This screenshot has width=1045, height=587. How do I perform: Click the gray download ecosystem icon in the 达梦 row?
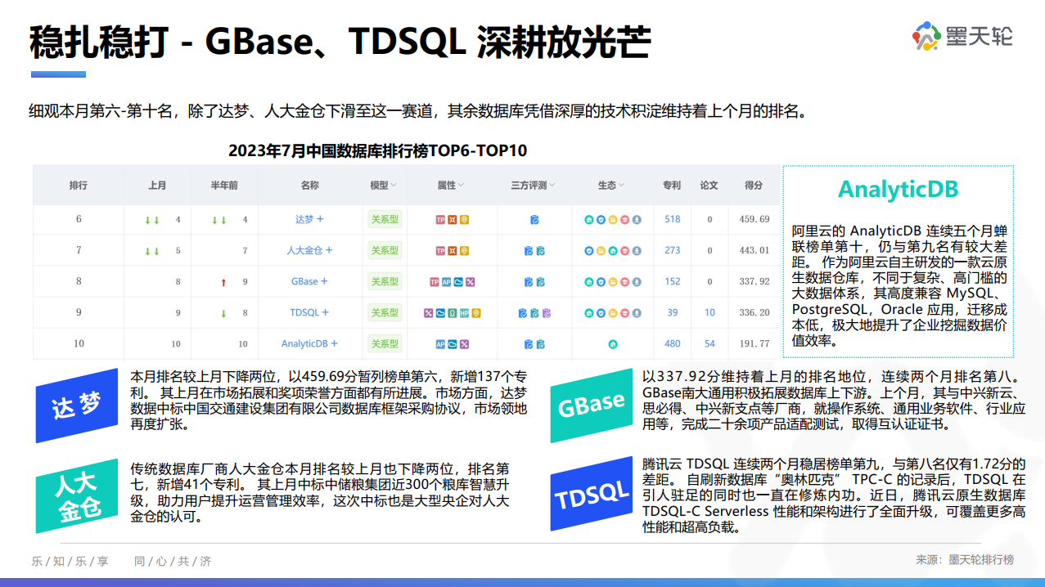point(637,219)
